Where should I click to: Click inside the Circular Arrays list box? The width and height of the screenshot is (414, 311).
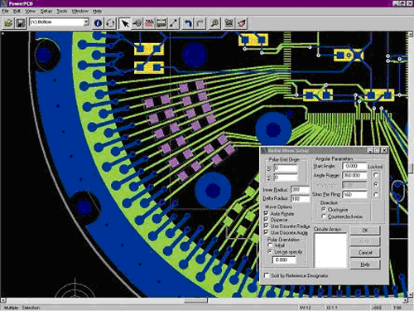tap(330, 250)
